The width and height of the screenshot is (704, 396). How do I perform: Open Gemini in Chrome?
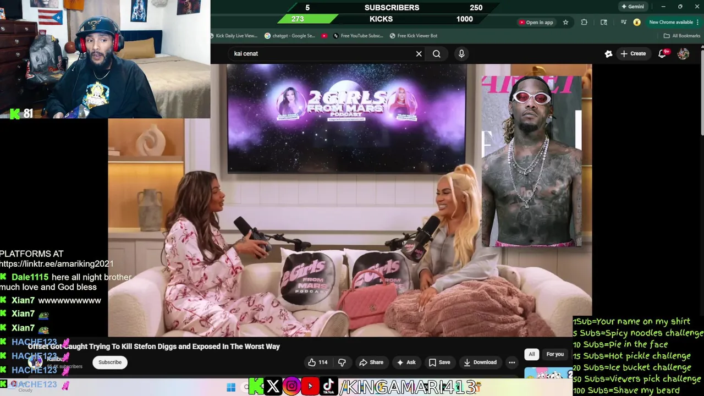point(632,7)
